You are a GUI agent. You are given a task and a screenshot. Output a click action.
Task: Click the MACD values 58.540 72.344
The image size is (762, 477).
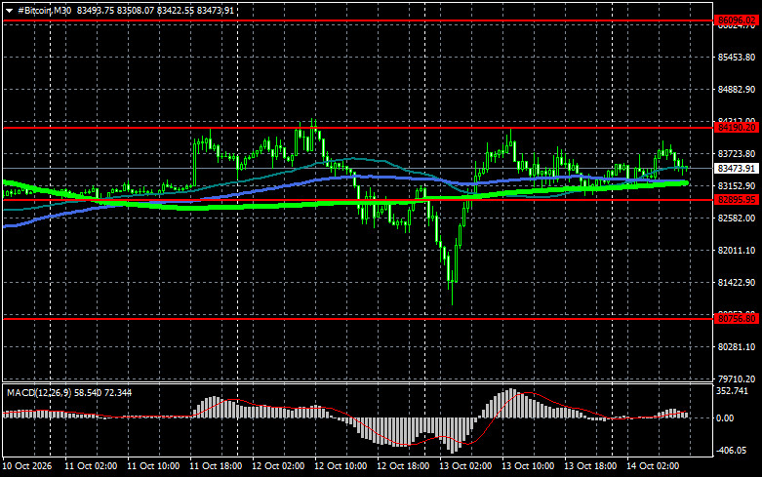(101, 392)
